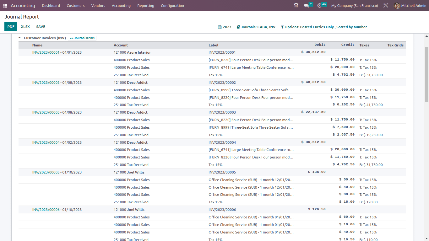
Task: Click the credit amount $ 16.50
Action: pos(347,239)
